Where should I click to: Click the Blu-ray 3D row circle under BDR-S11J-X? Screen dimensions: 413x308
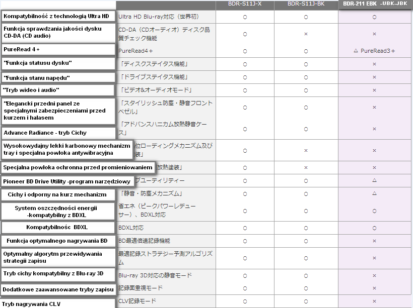[245, 276]
